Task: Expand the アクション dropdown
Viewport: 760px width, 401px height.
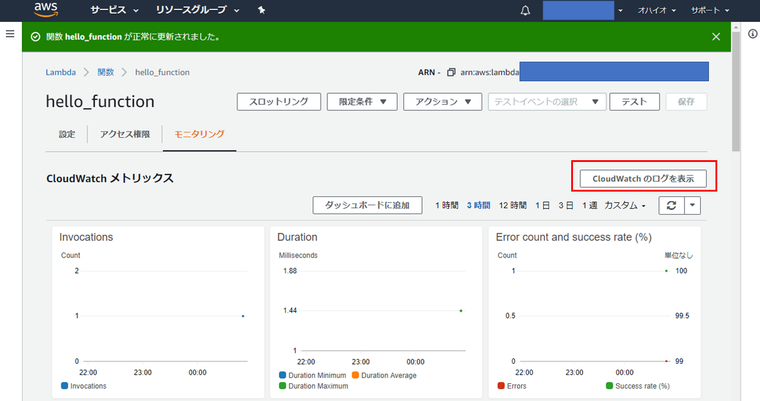Action: click(442, 101)
